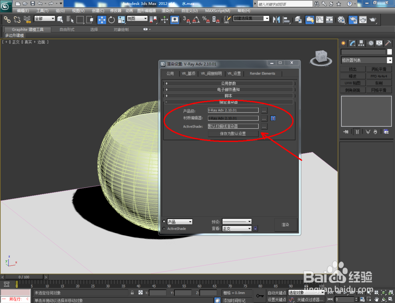Open Layer Manager icon

pyautogui.click(x=298, y=19)
